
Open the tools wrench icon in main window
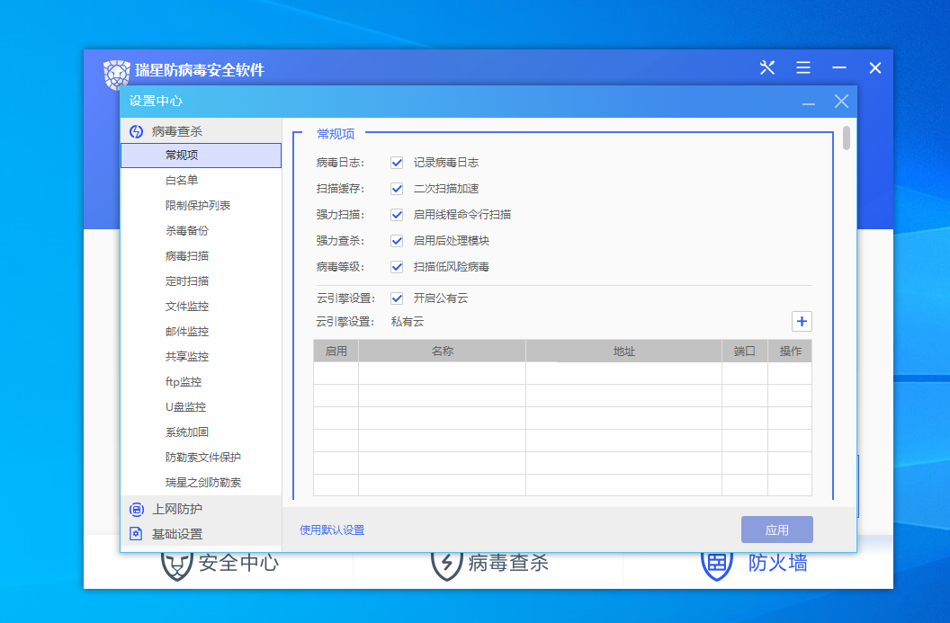tap(767, 67)
